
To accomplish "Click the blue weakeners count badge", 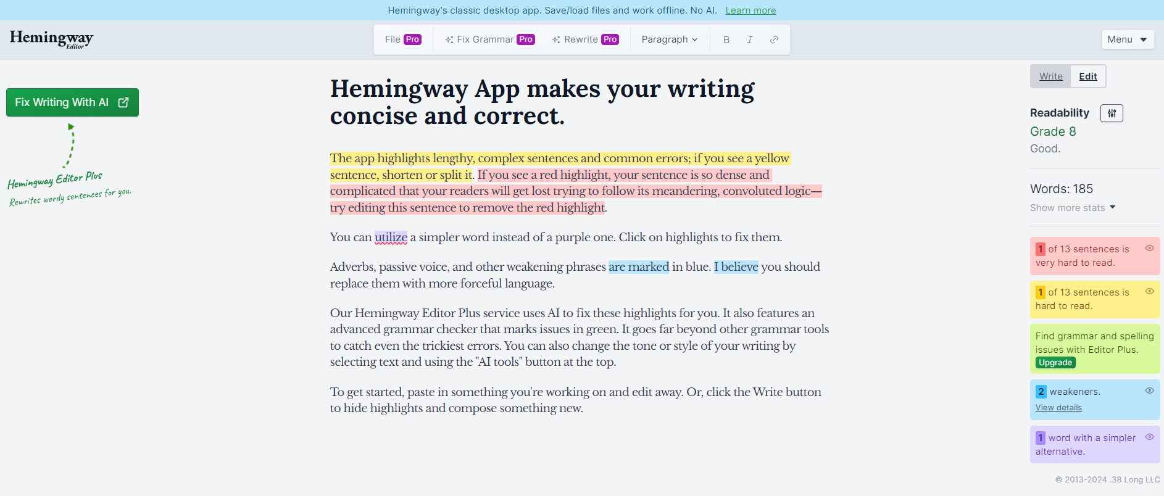I will (1041, 392).
